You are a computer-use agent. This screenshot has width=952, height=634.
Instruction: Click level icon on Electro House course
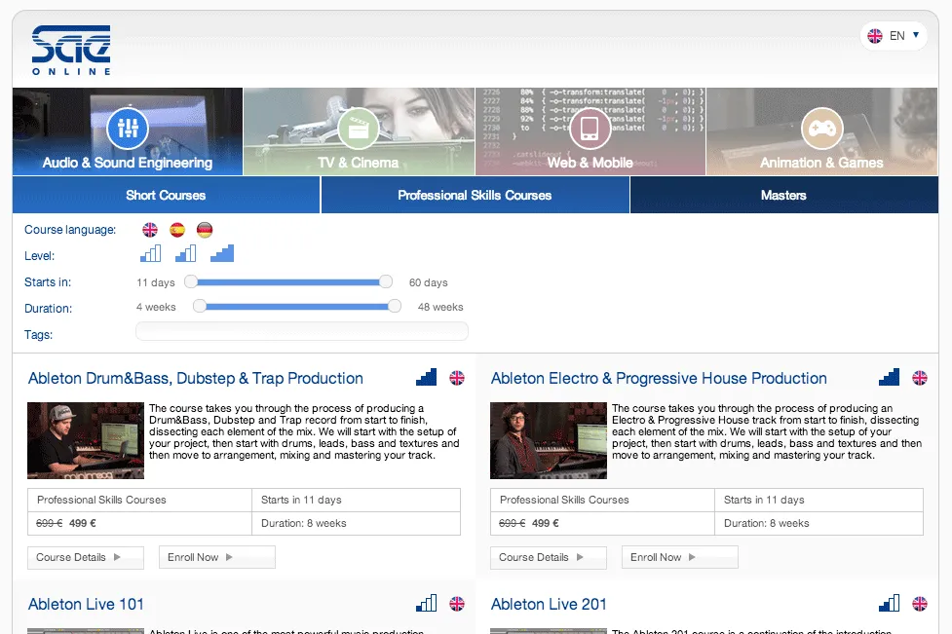[x=889, y=377]
